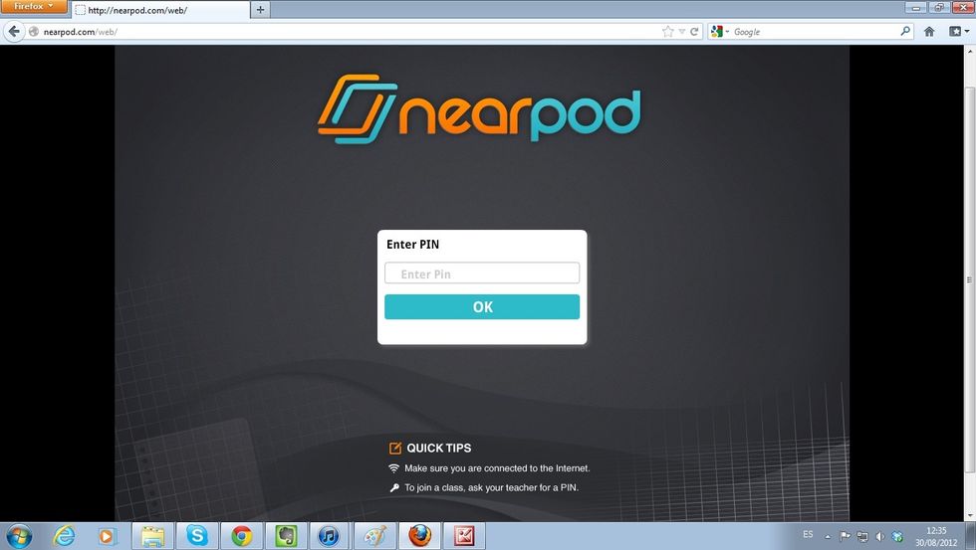Bookmark this page with the star icon
This screenshot has height=550, width=976.
click(x=668, y=32)
